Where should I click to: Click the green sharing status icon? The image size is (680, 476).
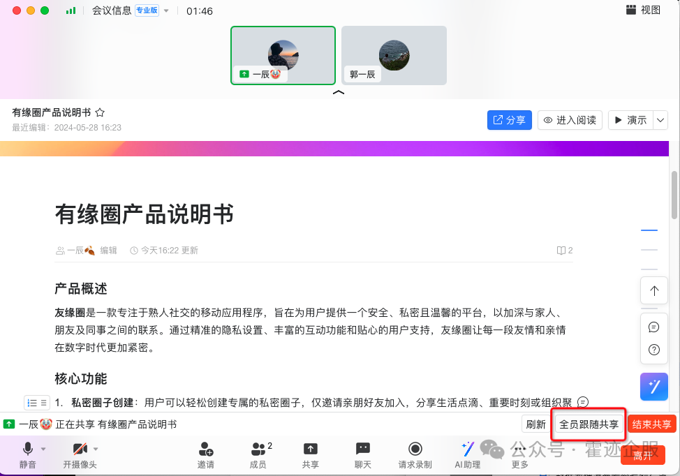click(9, 424)
